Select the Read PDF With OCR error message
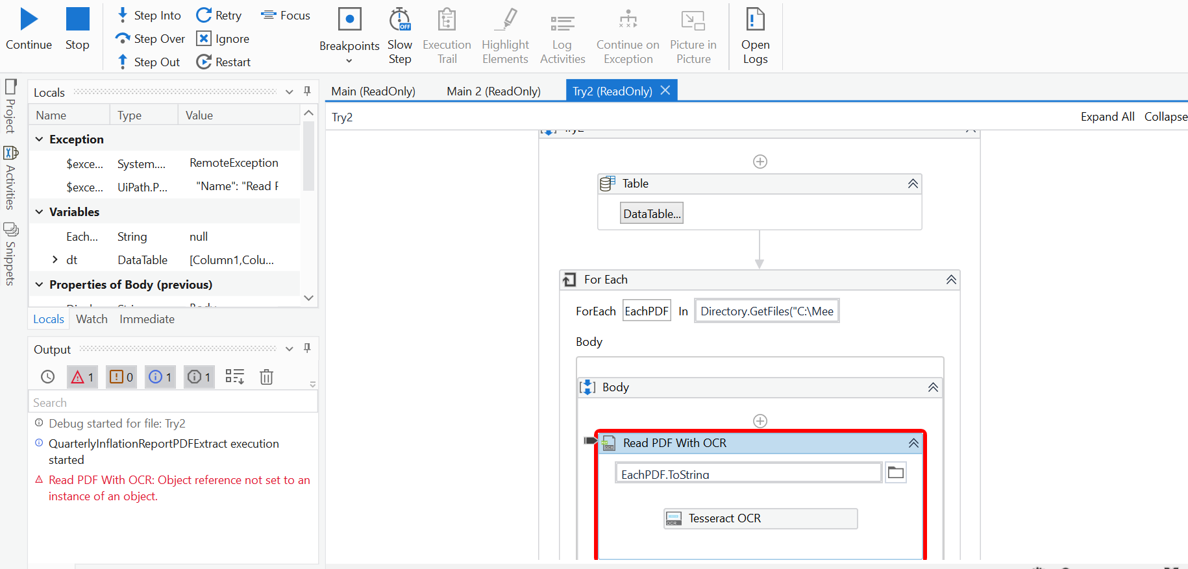The image size is (1188, 569). point(179,488)
